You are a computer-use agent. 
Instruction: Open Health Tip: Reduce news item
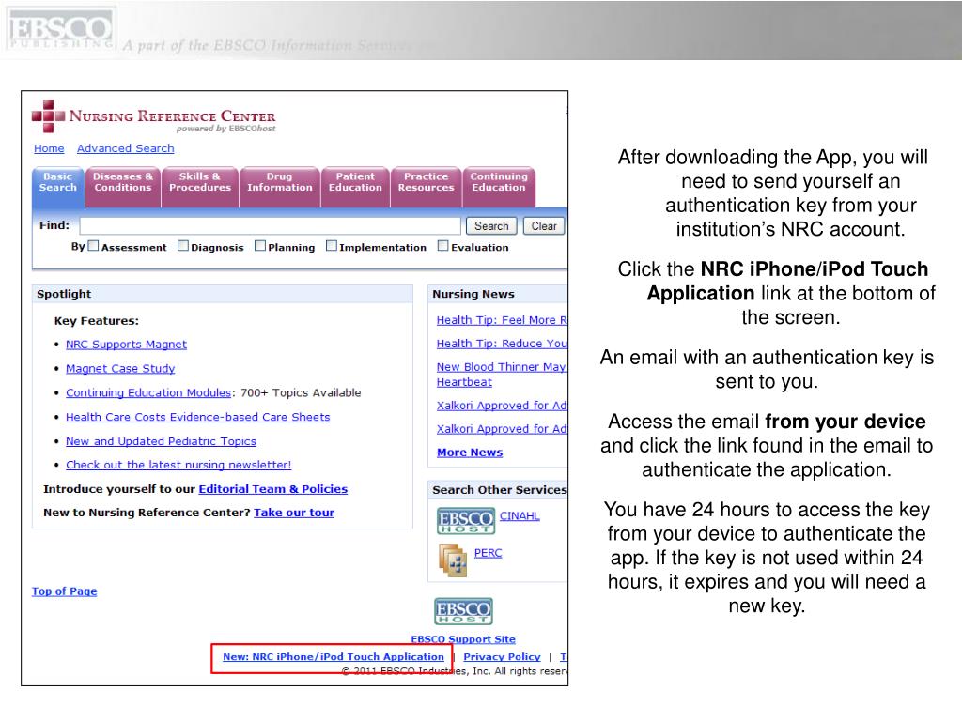(x=502, y=344)
